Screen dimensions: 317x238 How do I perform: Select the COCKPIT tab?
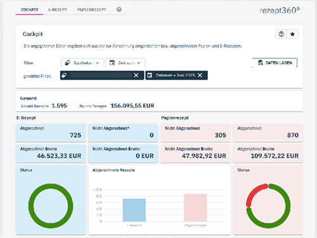[x=29, y=10]
